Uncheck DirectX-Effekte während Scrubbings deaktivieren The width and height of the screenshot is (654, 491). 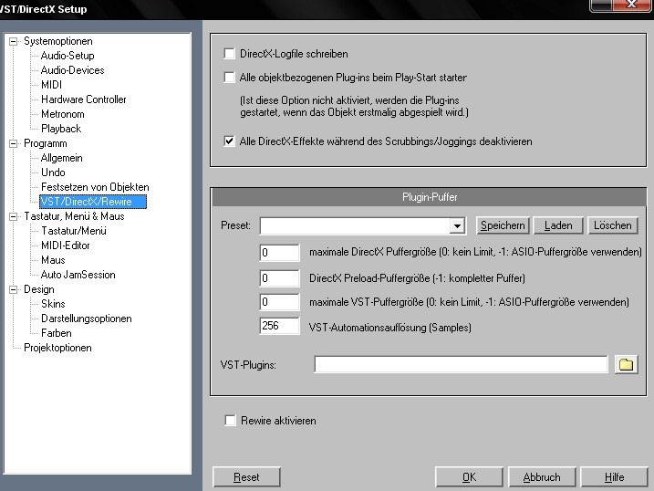click(229, 141)
